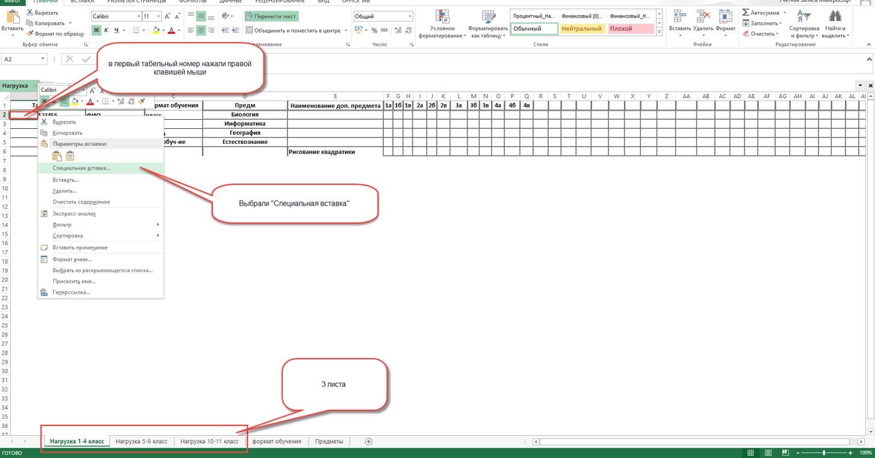Open the Calibri font name dropdown
875x458 pixels.
point(138,16)
